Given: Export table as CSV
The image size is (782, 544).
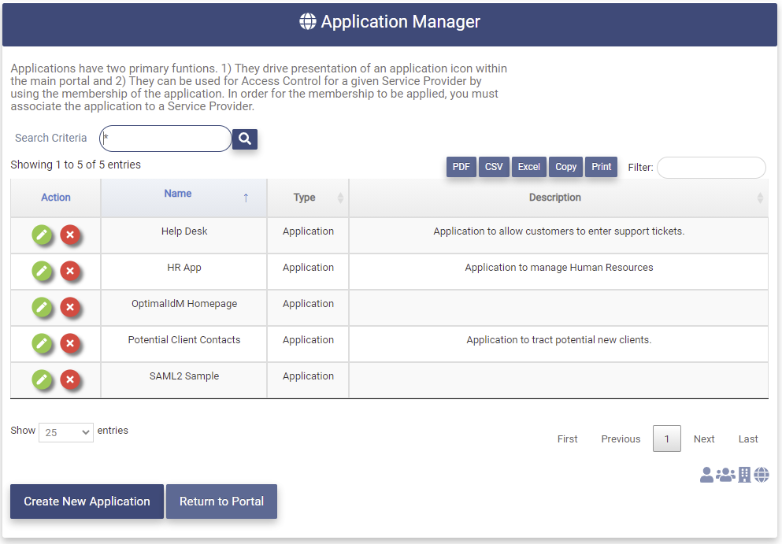Looking at the screenshot, I should tap(494, 167).
